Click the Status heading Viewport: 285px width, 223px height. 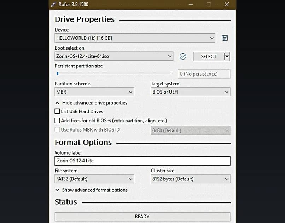pos(66,202)
